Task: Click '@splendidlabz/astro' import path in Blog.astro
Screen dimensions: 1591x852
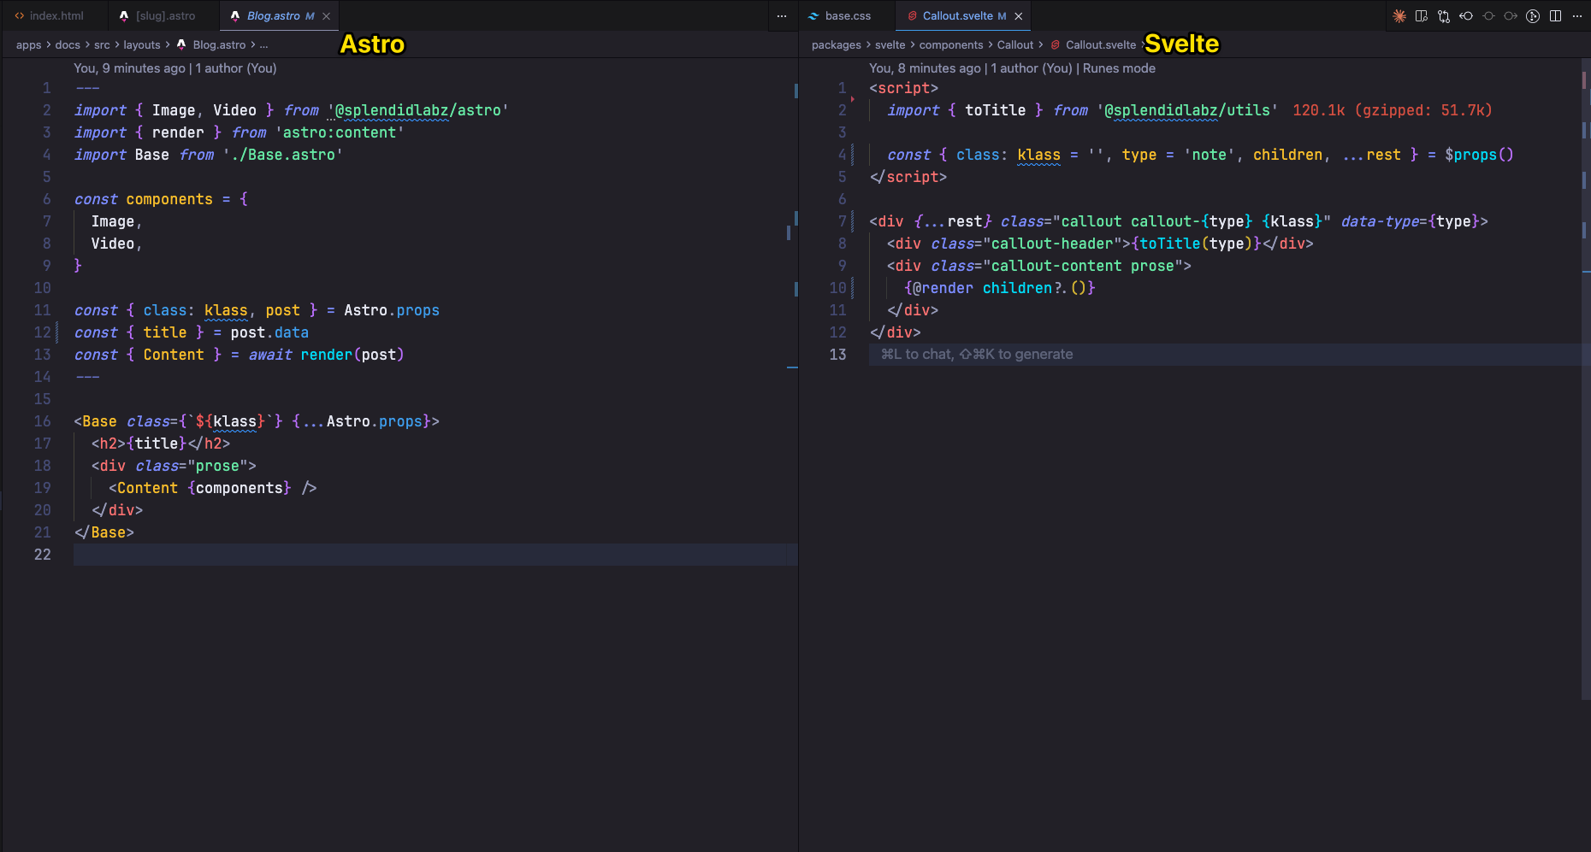Action: (417, 110)
